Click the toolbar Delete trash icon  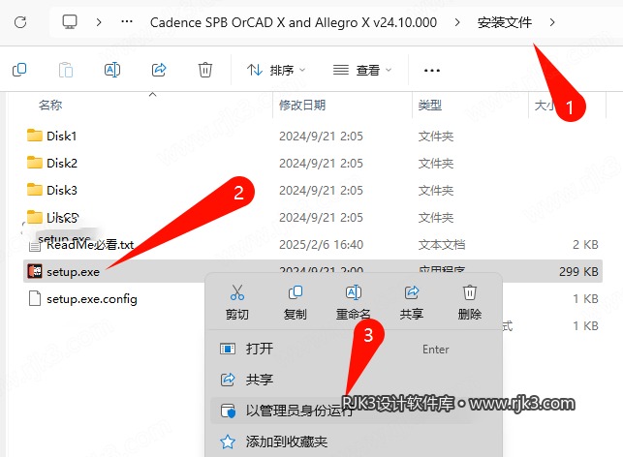pos(205,70)
